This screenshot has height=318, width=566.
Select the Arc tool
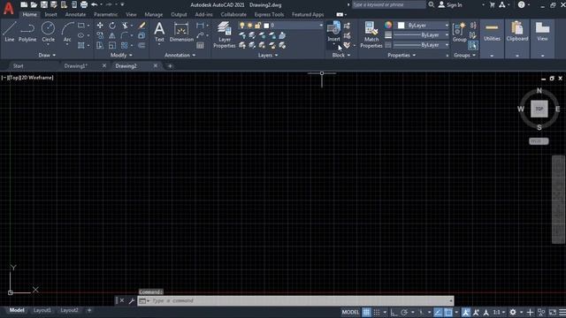(x=67, y=32)
